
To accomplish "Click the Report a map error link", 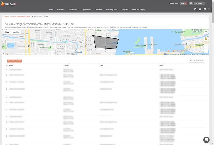I will point(204,55).
